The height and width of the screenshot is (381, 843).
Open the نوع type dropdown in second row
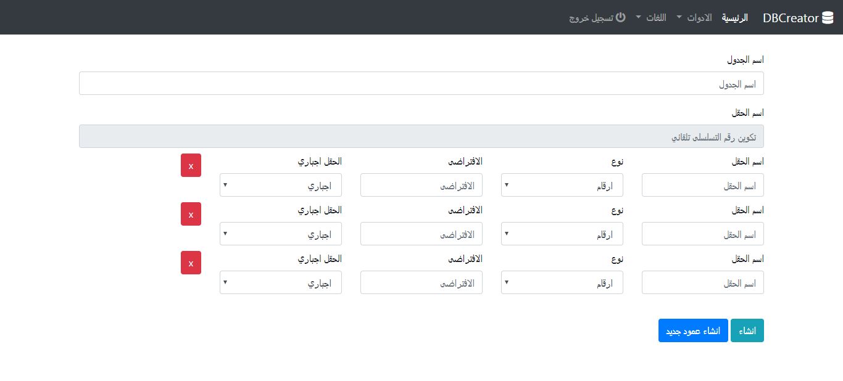(x=562, y=234)
